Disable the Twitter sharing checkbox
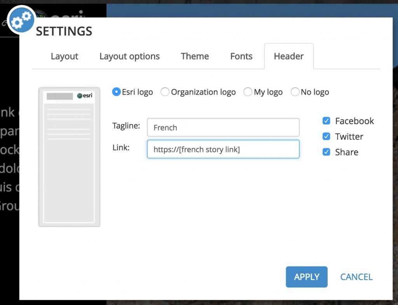The height and width of the screenshot is (305, 398). point(326,137)
